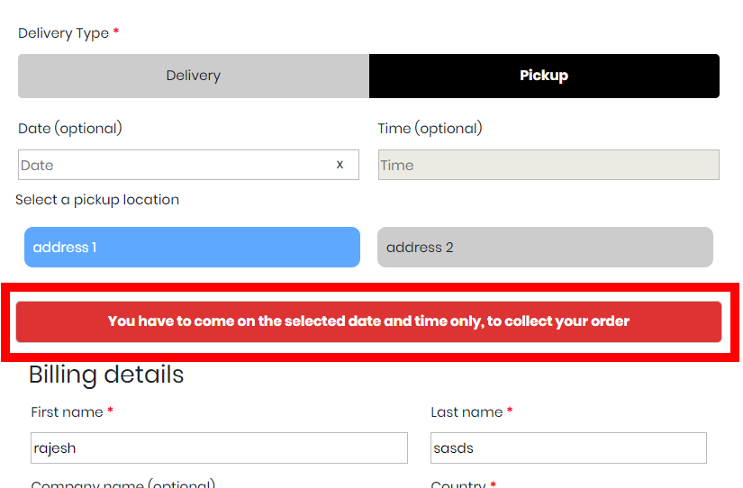This screenshot has height=488, width=743.
Task: Click the Time (optional) label
Action: pyautogui.click(x=430, y=129)
